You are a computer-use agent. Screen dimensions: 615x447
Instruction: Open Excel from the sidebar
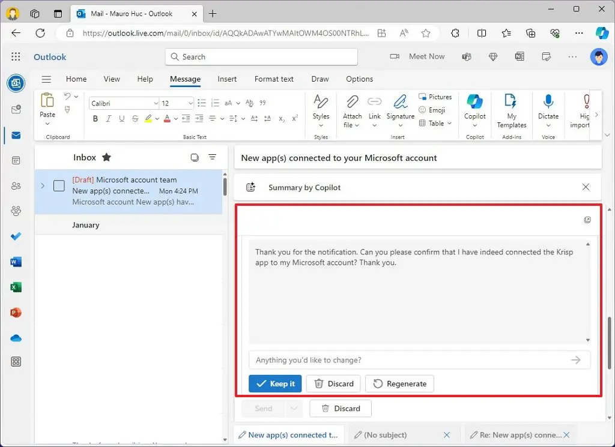pyautogui.click(x=16, y=287)
